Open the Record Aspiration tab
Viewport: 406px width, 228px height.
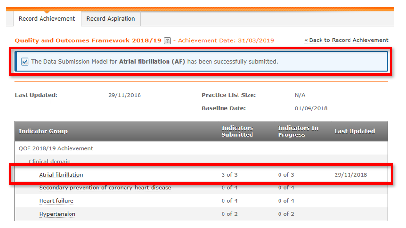click(111, 19)
